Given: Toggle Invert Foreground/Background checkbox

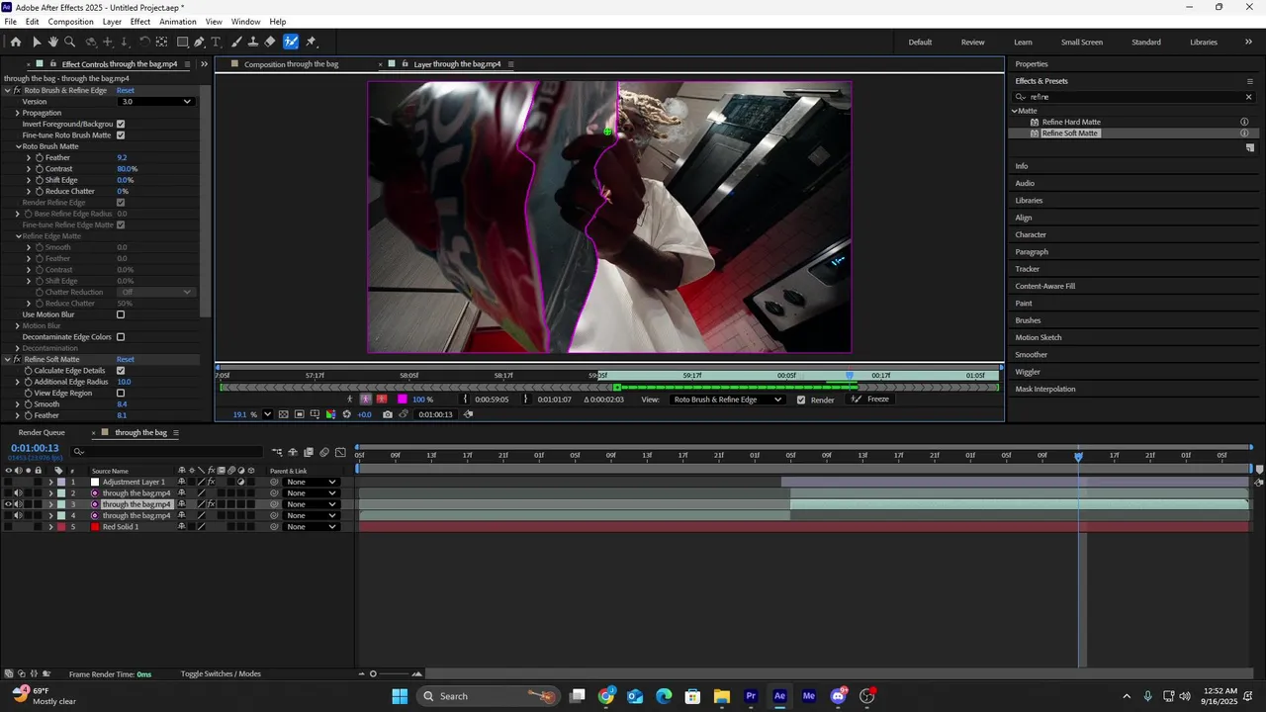Looking at the screenshot, I should (121, 124).
